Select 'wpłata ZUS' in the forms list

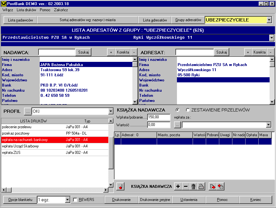pos(55,153)
